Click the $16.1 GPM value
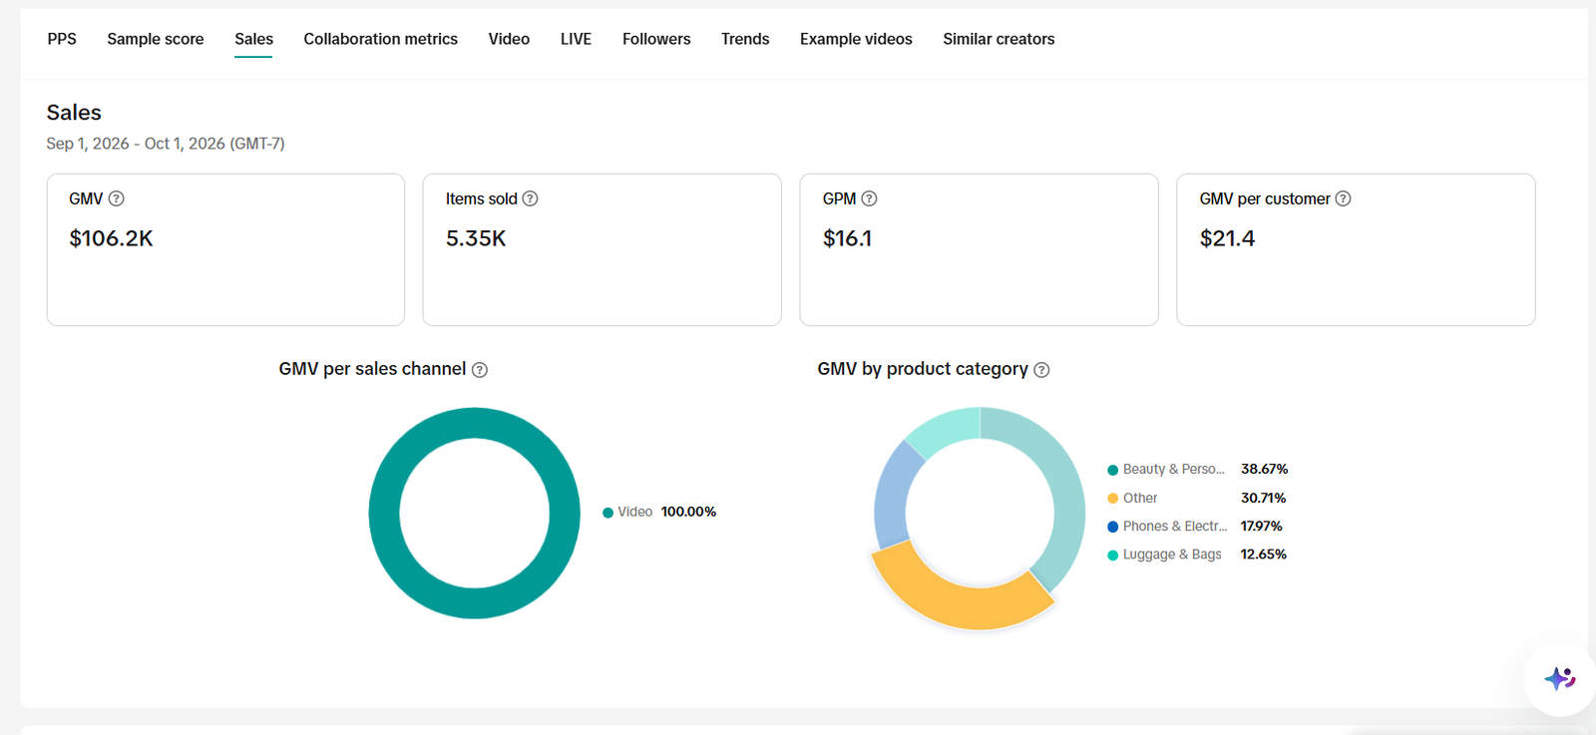The height and width of the screenshot is (735, 1596). point(847,238)
